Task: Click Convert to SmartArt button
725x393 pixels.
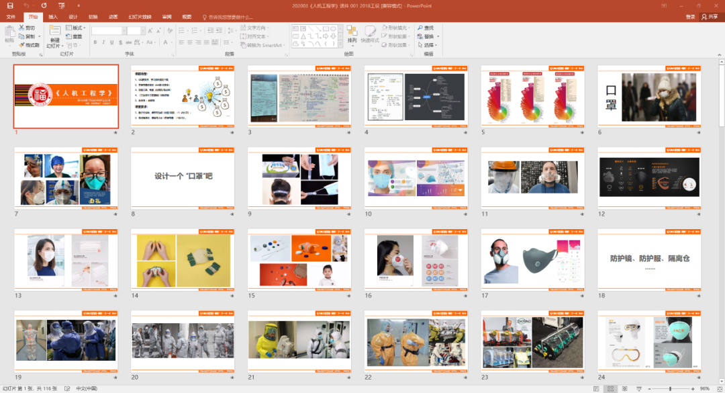Action: [262, 46]
